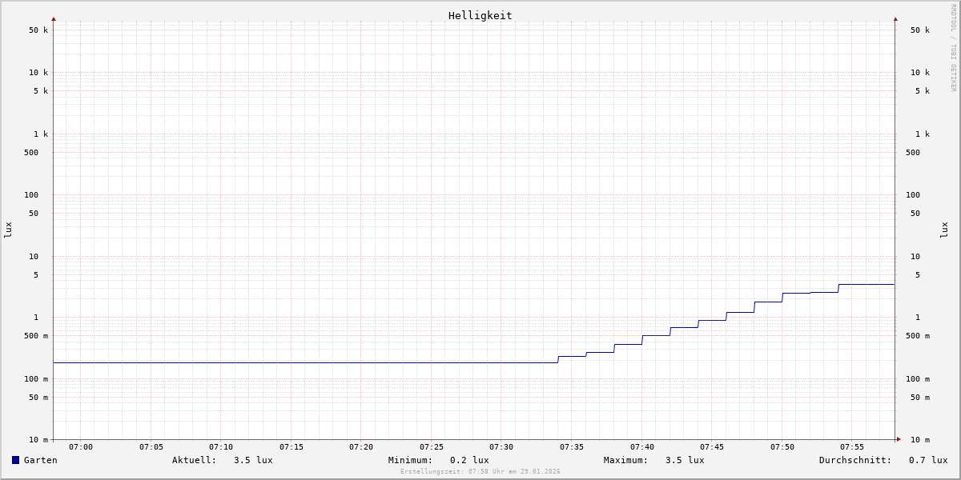Click the RRDTOOL / TOBI OETIKER watermark
Image resolution: width=961 pixels, height=480 pixels.
(953, 48)
